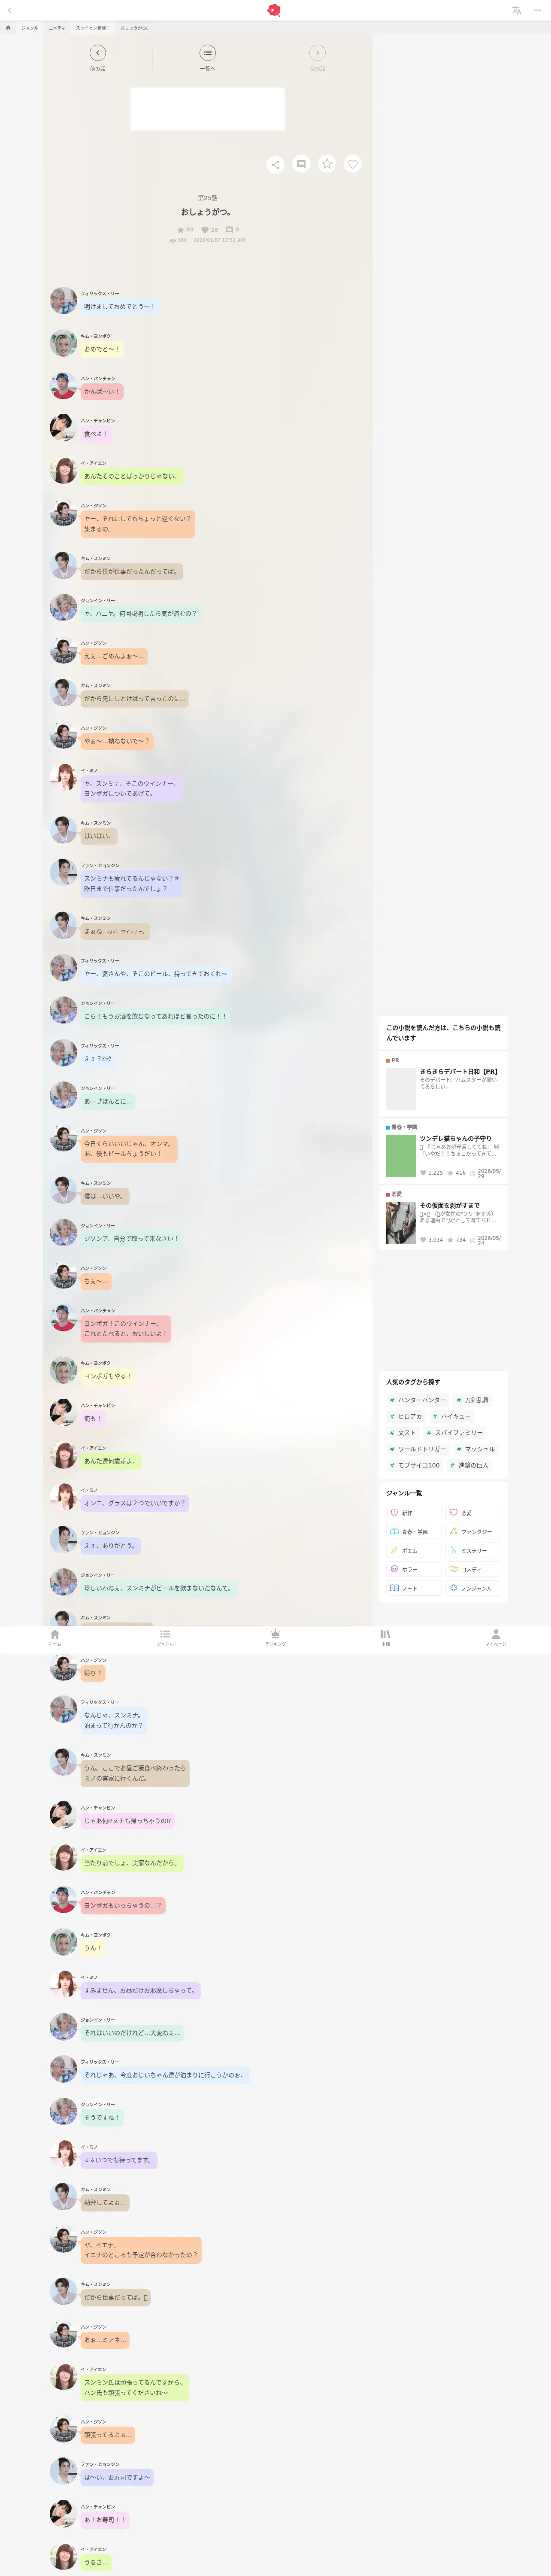This screenshot has height=2576, width=551.
Task: Click the #ハンターハンター tag
Action: click(x=418, y=1400)
